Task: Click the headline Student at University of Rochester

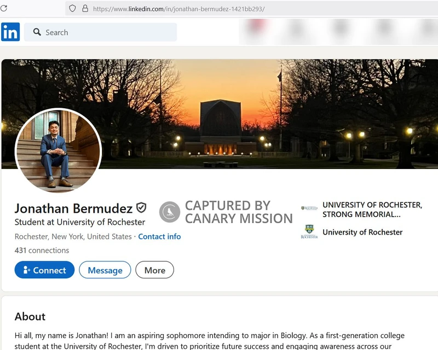Action: tap(80, 222)
